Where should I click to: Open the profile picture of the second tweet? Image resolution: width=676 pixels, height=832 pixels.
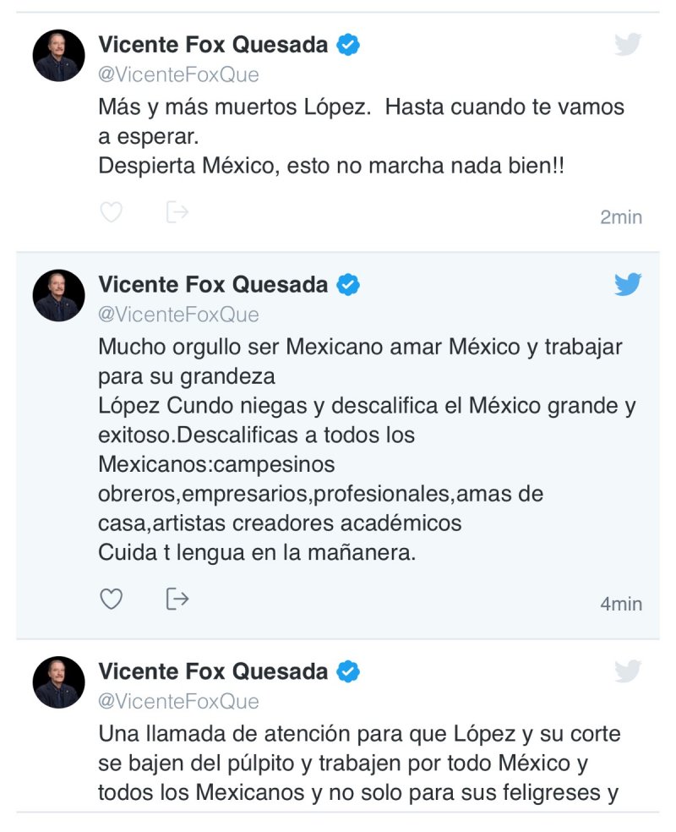tap(59, 296)
